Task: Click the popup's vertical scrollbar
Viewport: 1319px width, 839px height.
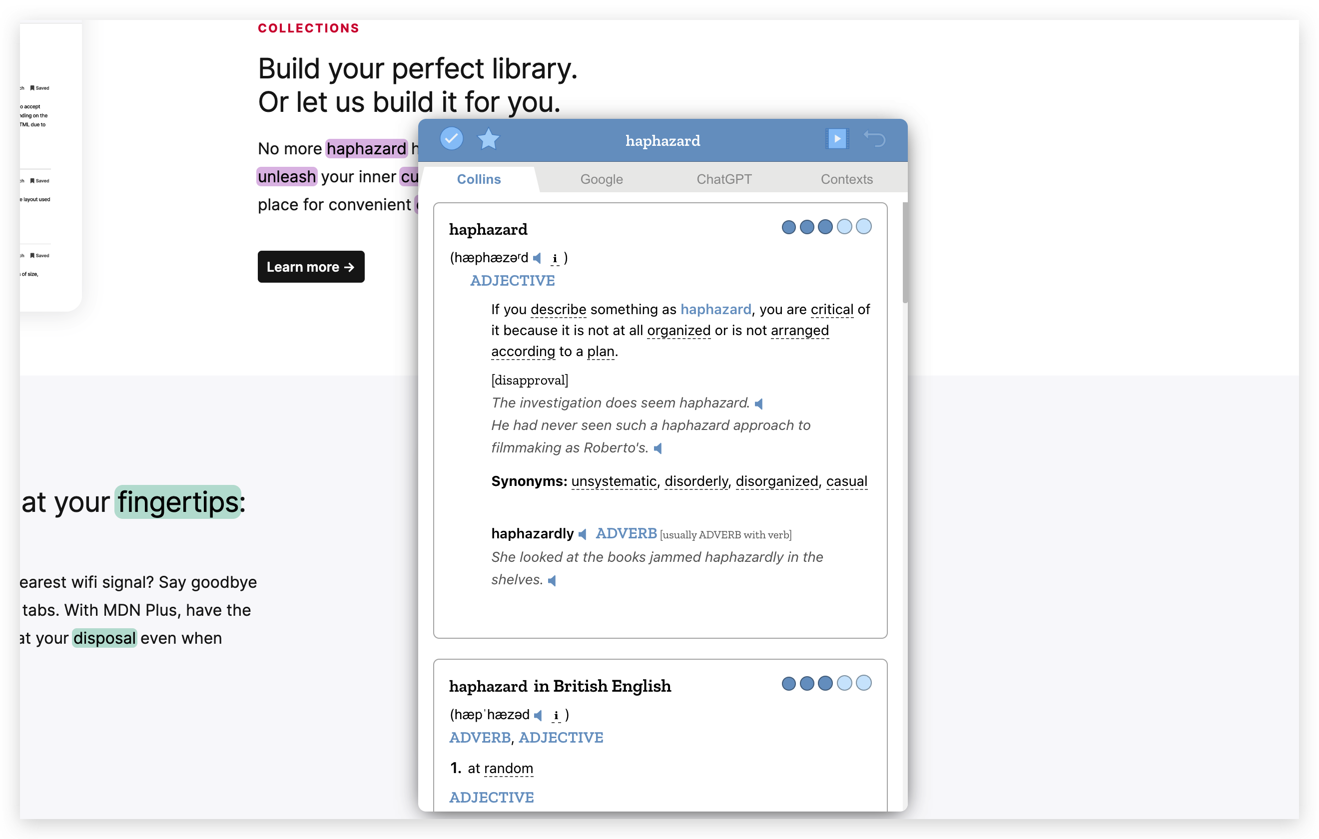Action: click(x=905, y=253)
